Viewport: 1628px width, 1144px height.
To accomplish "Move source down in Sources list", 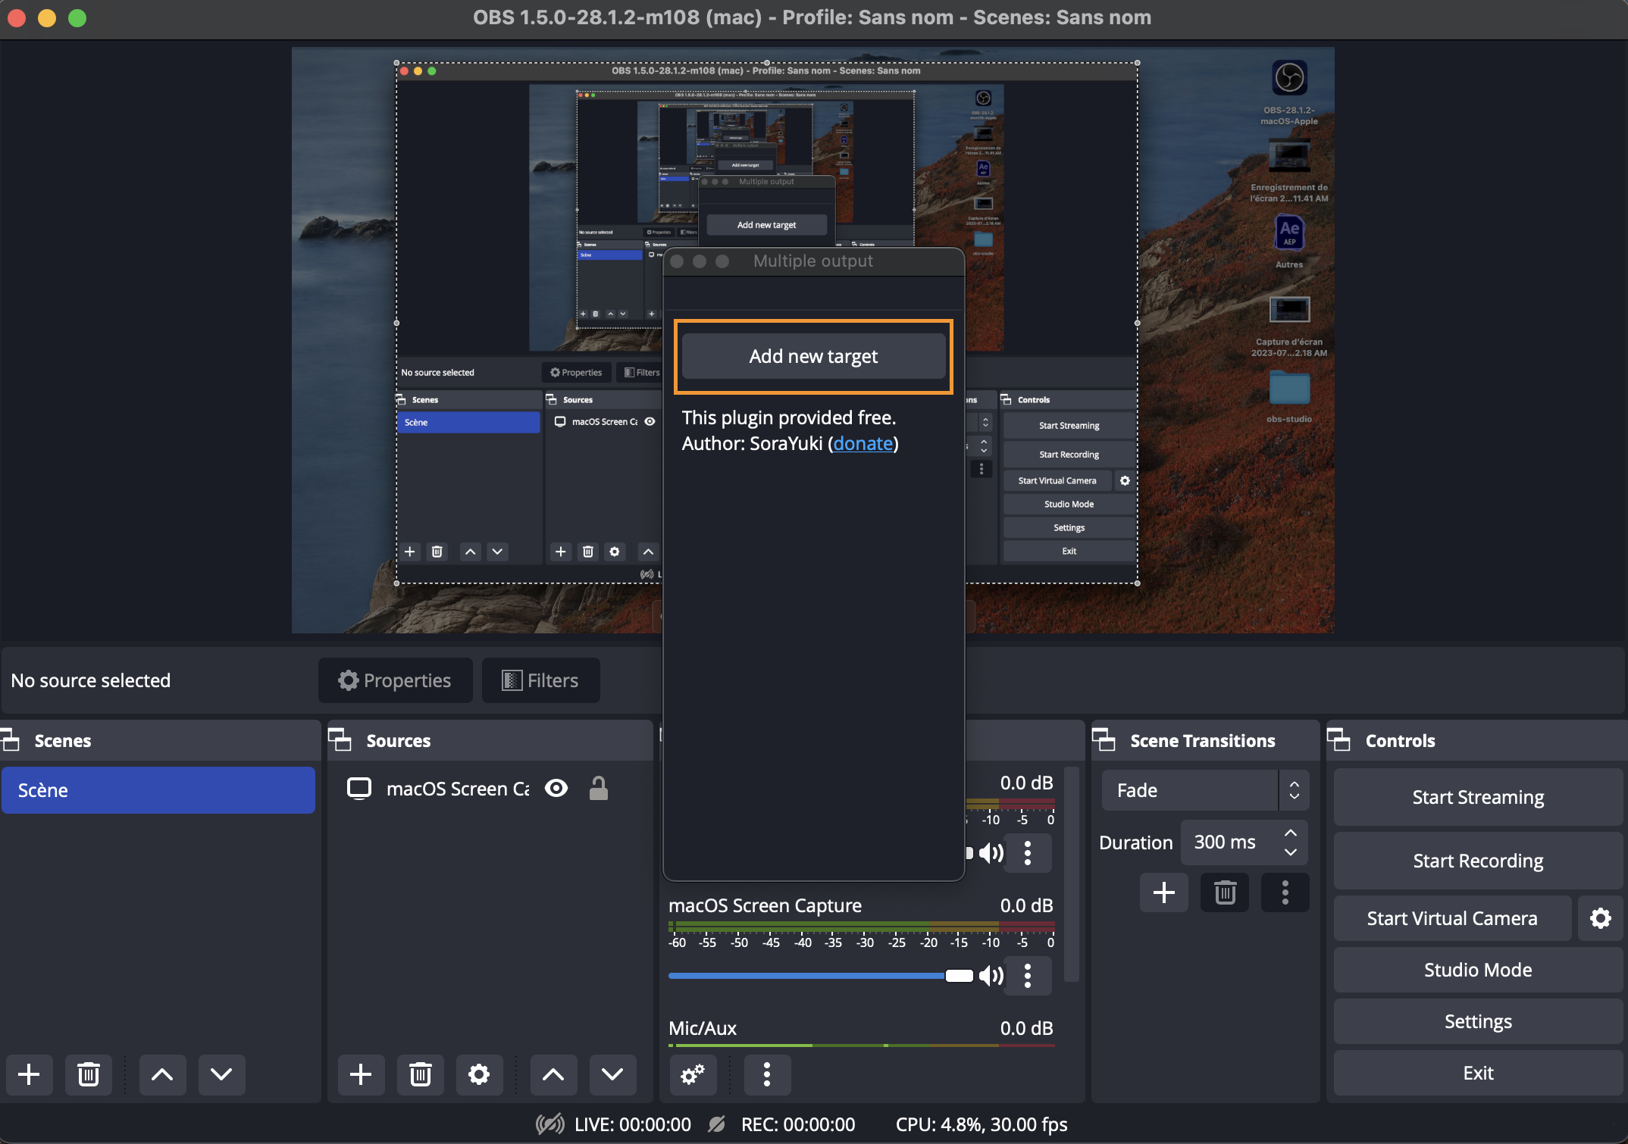I will 612,1074.
